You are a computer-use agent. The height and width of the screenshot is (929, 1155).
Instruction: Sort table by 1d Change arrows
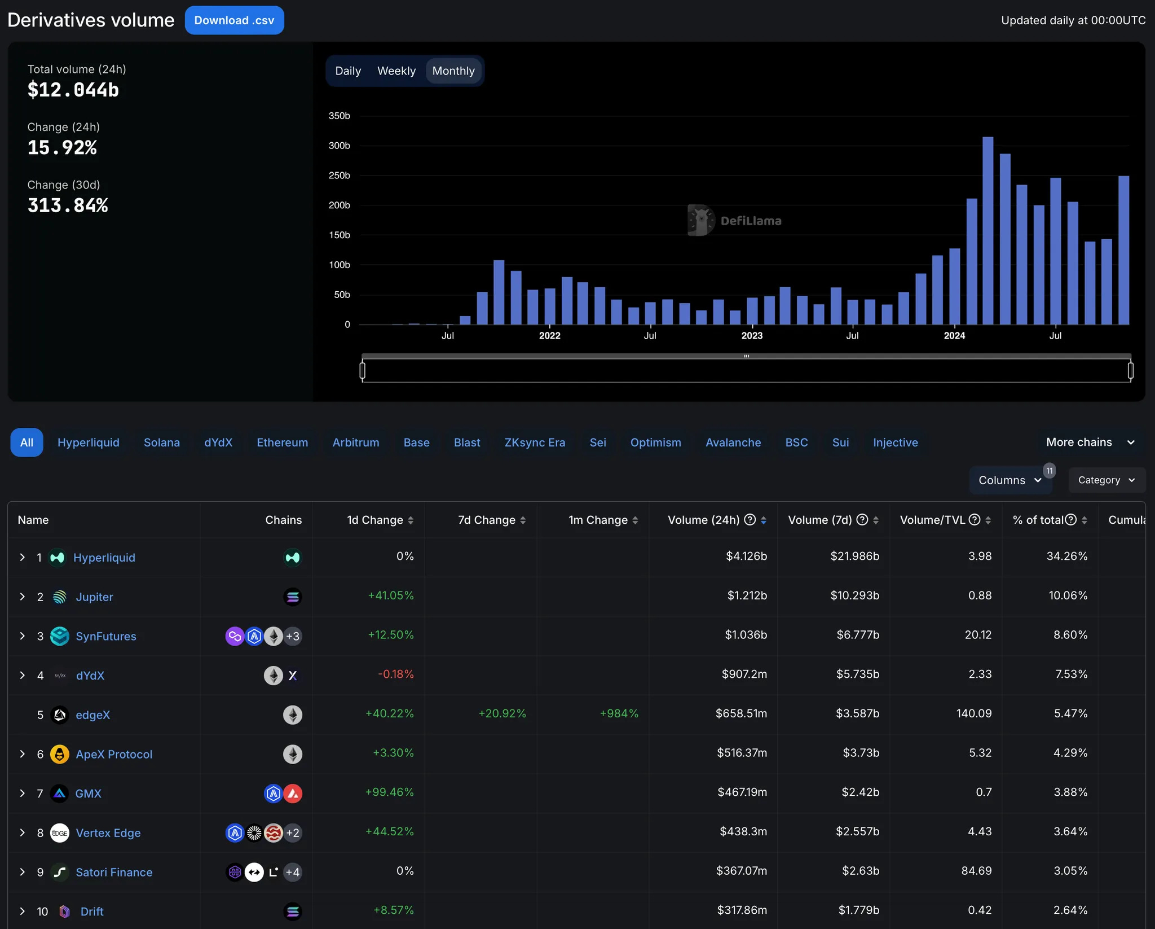pos(411,520)
